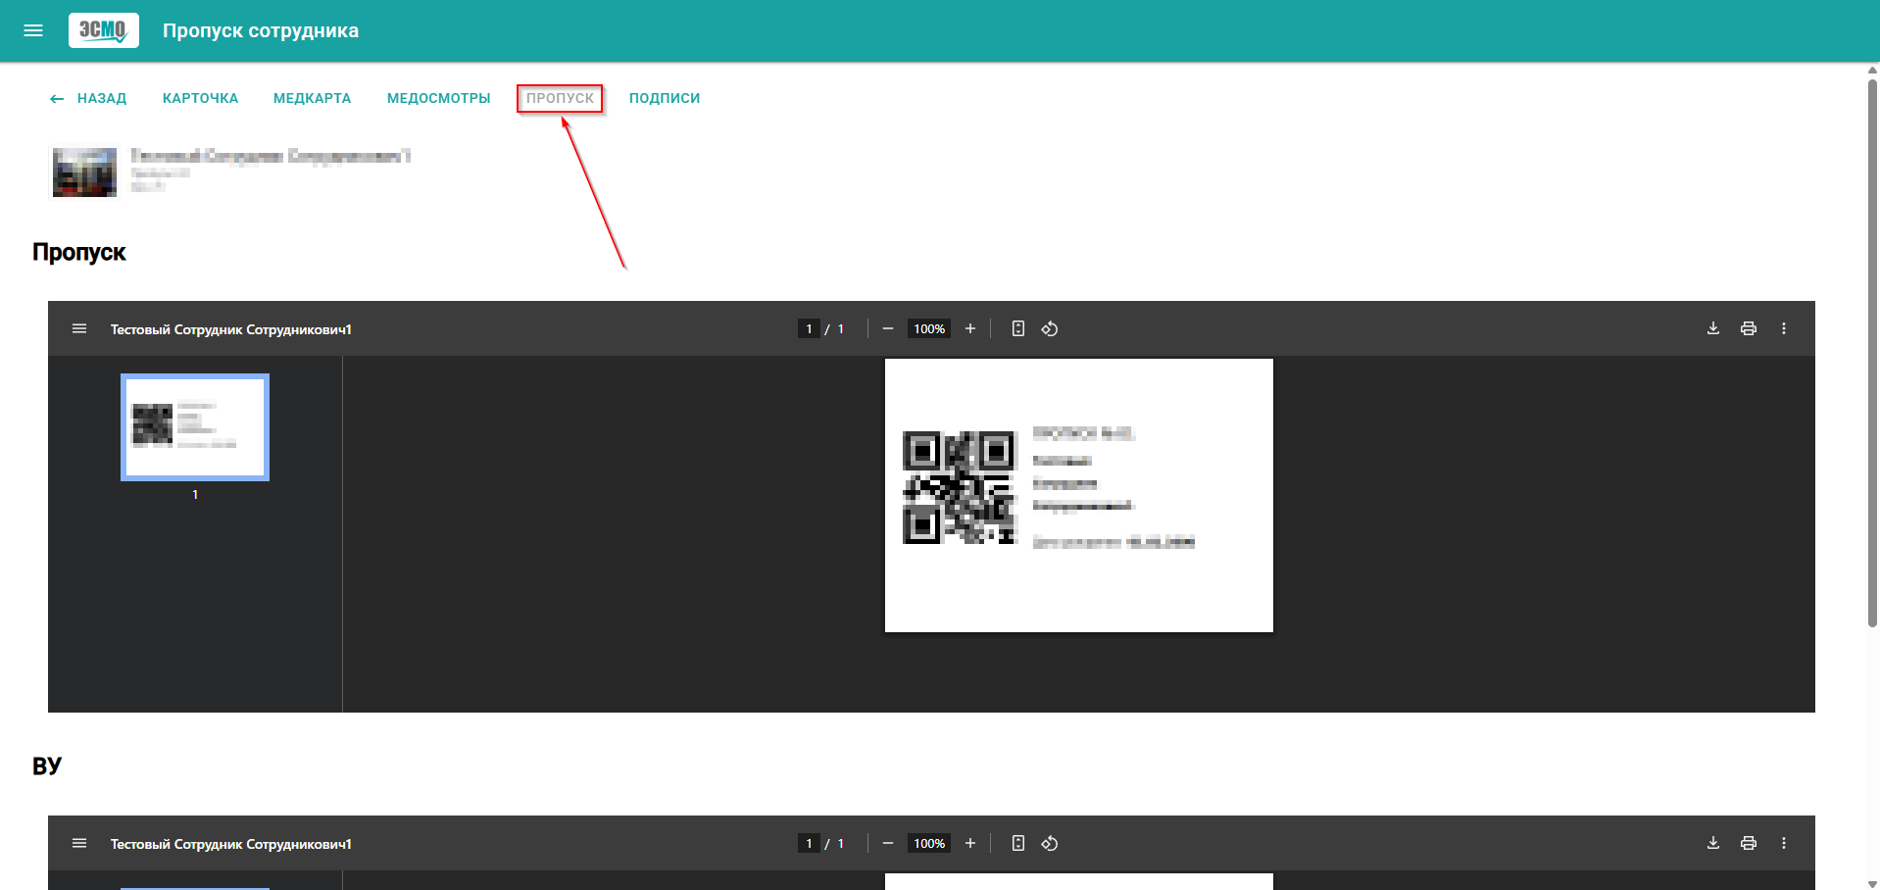Viewport: 1880px width, 890px height.
Task: Click the employee photo thumbnail
Action: click(84, 172)
